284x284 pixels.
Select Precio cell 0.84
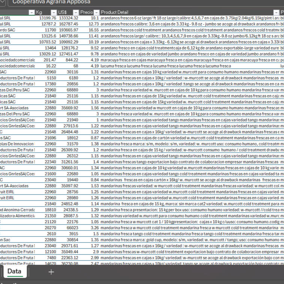coord(90,180)
